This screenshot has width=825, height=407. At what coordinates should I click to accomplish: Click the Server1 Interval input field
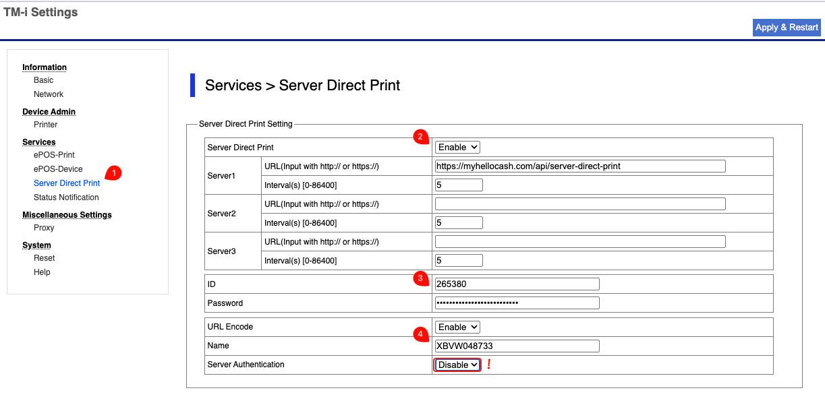coord(459,185)
